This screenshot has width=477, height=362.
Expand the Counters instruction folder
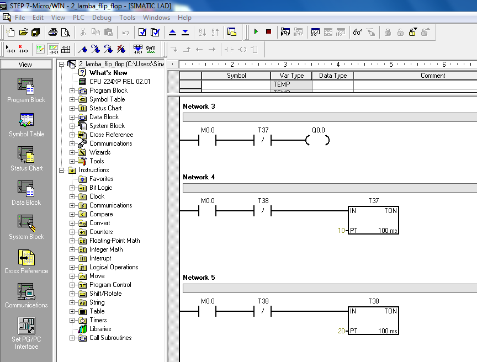[72, 232]
